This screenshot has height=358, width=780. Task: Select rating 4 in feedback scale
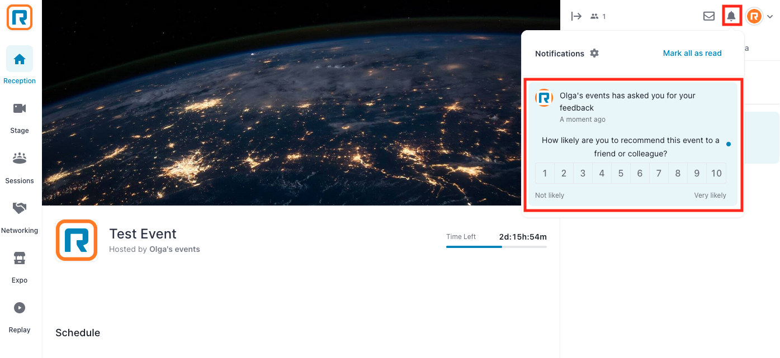tap(602, 173)
